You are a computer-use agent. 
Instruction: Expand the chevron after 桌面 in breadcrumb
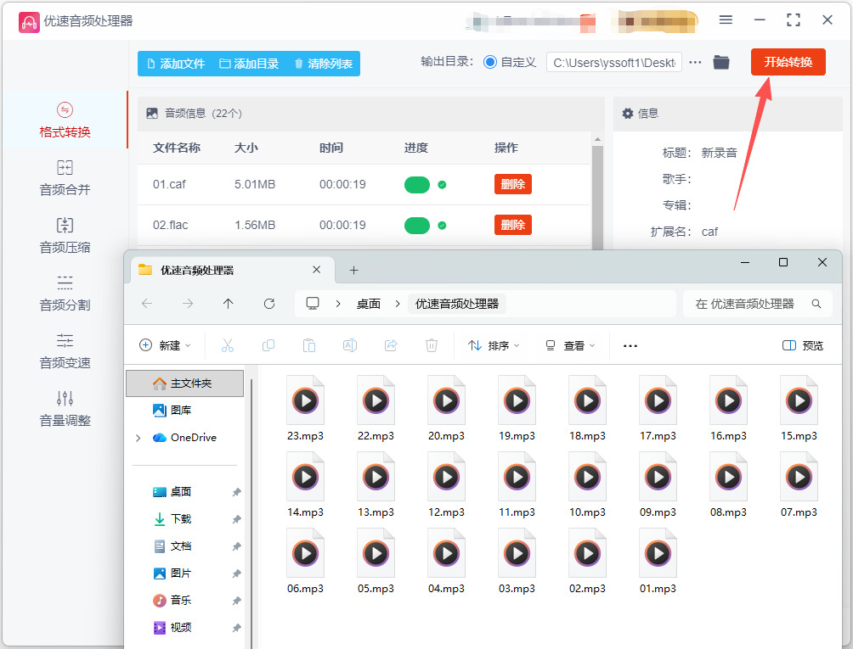click(x=397, y=304)
